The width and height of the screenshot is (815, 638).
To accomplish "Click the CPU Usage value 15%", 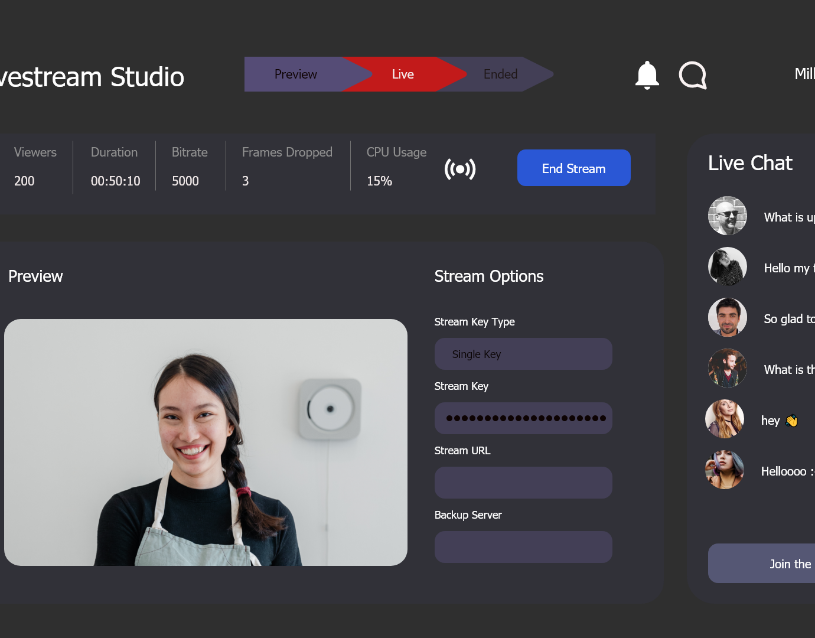I will pos(379,181).
